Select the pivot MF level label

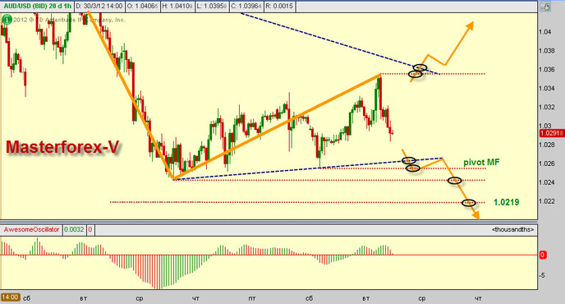click(x=481, y=163)
